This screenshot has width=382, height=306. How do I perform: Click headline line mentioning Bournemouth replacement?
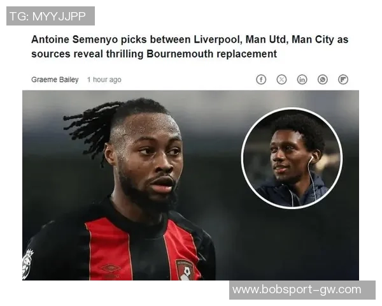click(x=154, y=54)
